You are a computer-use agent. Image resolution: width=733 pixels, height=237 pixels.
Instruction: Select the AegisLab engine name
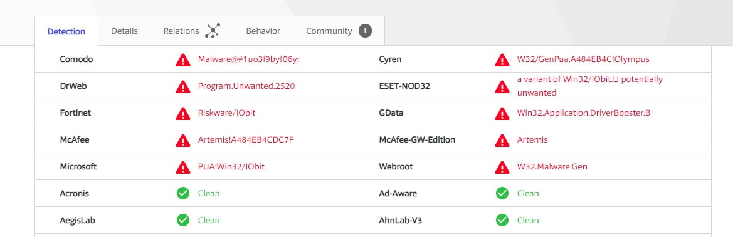tap(78, 220)
